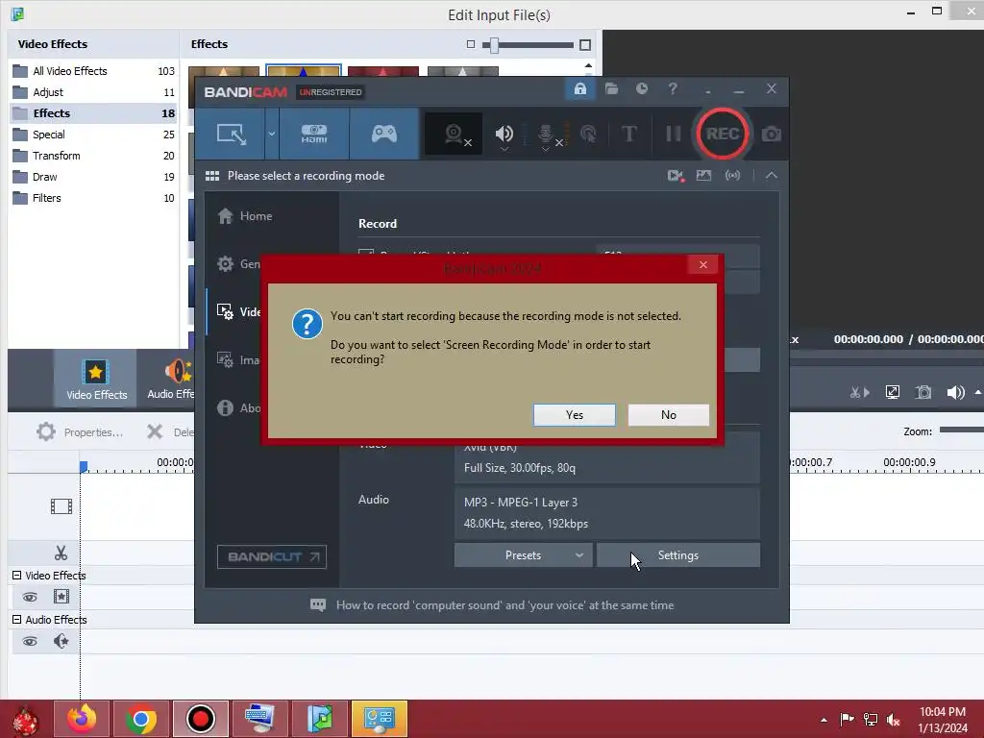Select HDMI device recording mode

click(314, 134)
